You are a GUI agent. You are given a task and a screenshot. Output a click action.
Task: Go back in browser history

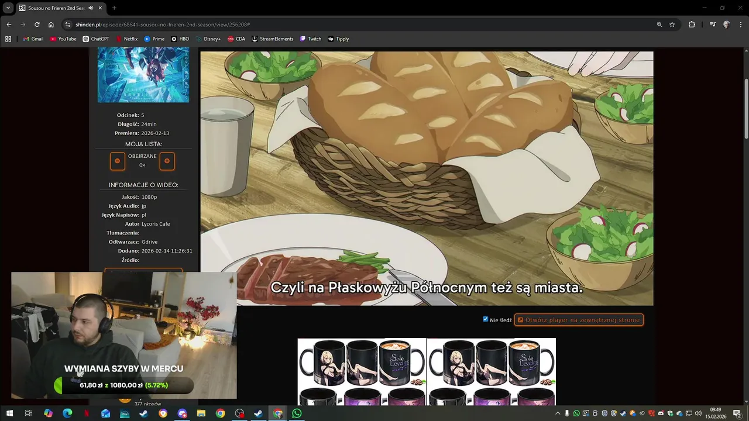pyautogui.click(x=9, y=25)
